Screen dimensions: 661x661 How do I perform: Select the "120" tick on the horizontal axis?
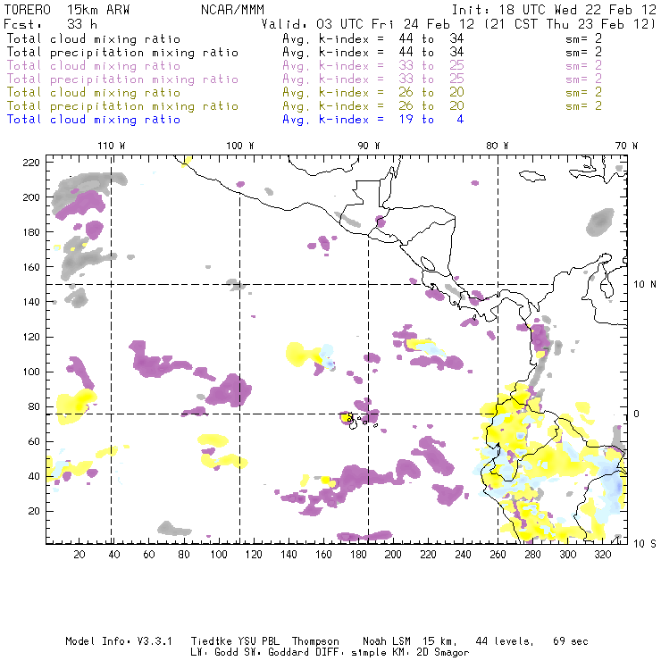click(254, 555)
